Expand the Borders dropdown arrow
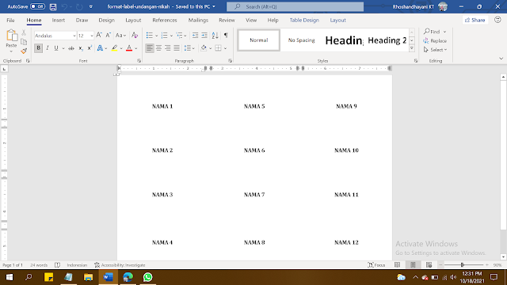Screen dimensions: 507x285 coord(225,48)
